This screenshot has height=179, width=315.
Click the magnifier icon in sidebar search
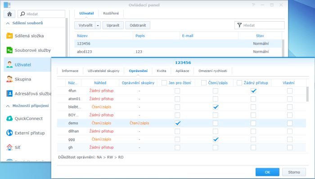coord(22,14)
